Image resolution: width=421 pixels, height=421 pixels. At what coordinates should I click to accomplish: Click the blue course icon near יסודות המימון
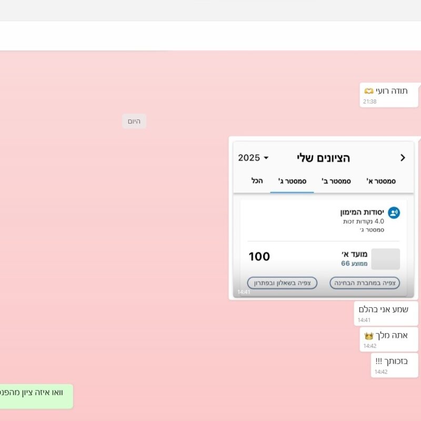point(394,213)
